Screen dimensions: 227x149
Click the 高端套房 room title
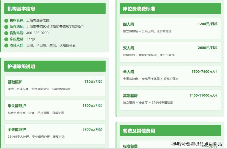click(130, 95)
